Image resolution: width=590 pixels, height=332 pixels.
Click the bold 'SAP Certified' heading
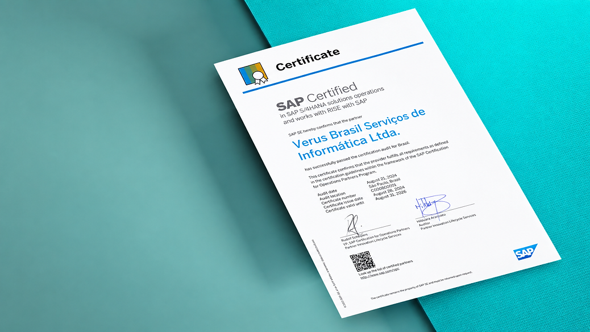pyautogui.click(x=317, y=97)
